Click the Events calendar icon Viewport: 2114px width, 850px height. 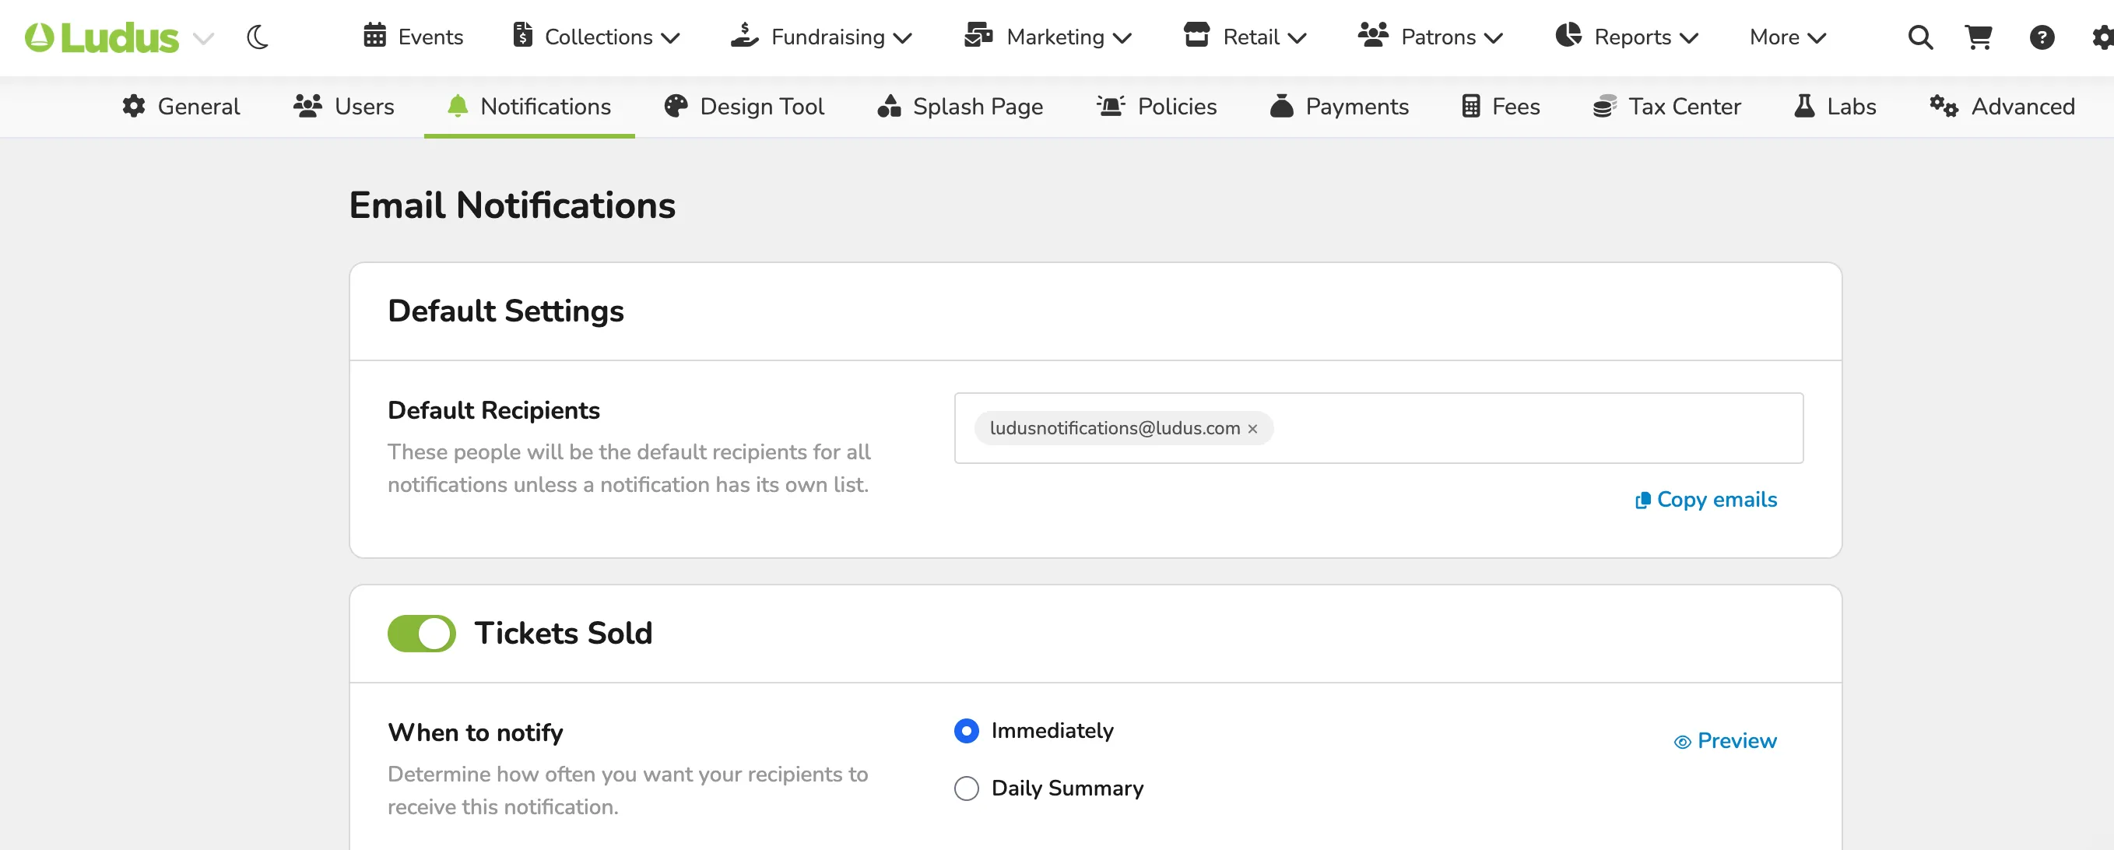pyautogui.click(x=375, y=36)
